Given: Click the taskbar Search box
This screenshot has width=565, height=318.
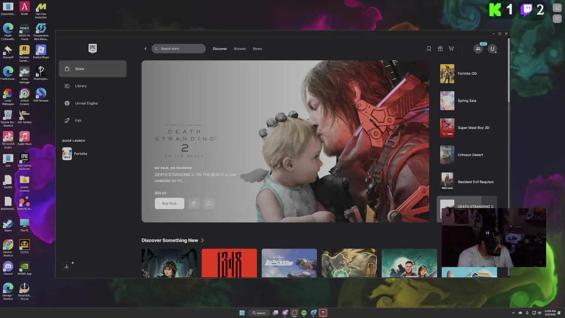Looking at the screenshot, I should [x=259, y=313].
